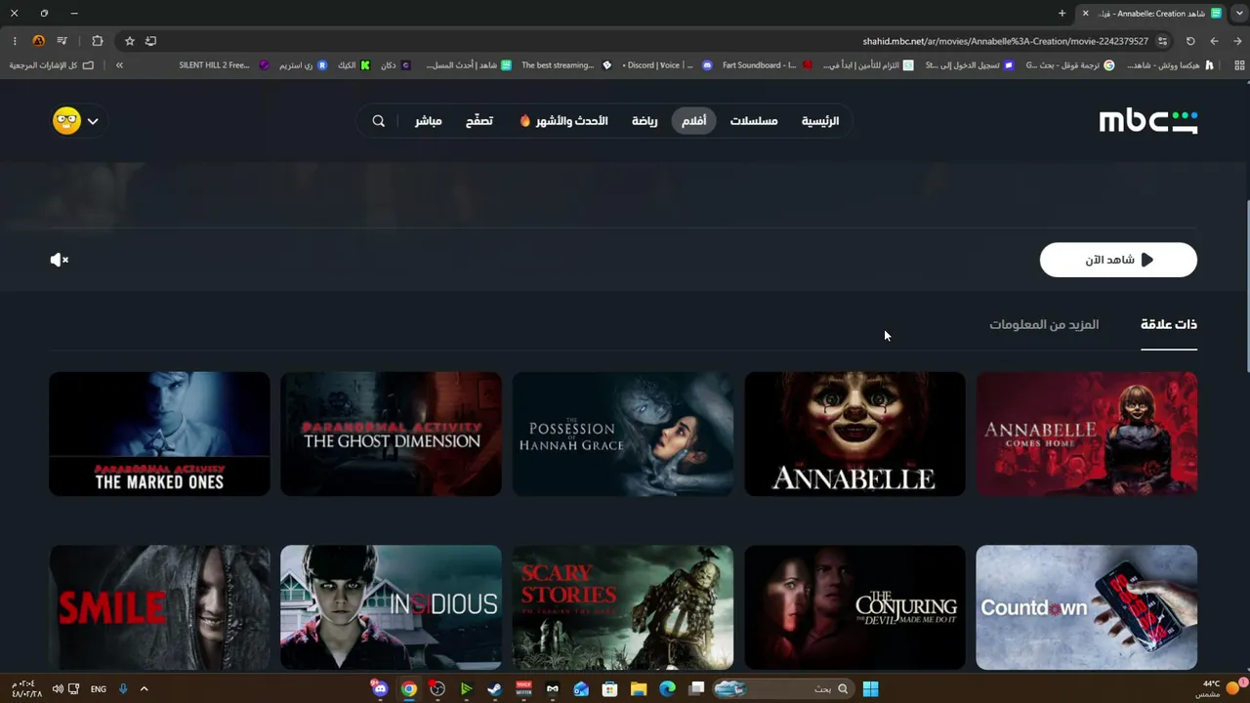Open the media control icon in Chrome toolbar
This screenshot has height=703, width=1250.
point(62,41)
